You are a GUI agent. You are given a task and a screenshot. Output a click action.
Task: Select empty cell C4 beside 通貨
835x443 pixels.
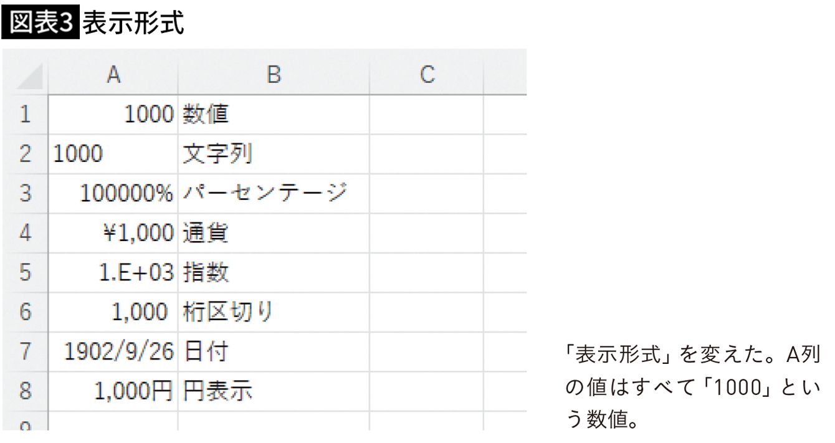426,234
